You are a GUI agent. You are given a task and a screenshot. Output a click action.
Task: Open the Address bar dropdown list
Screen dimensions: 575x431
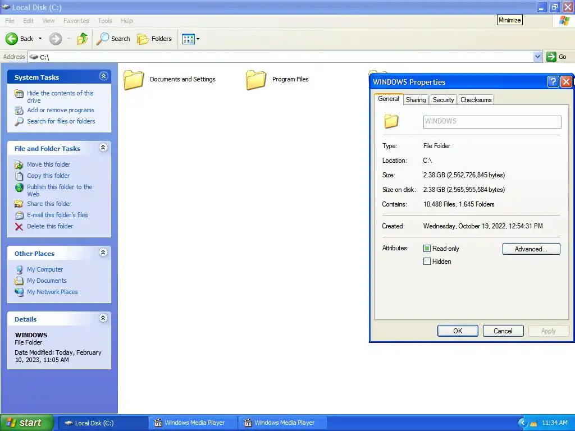coord(537,57)
